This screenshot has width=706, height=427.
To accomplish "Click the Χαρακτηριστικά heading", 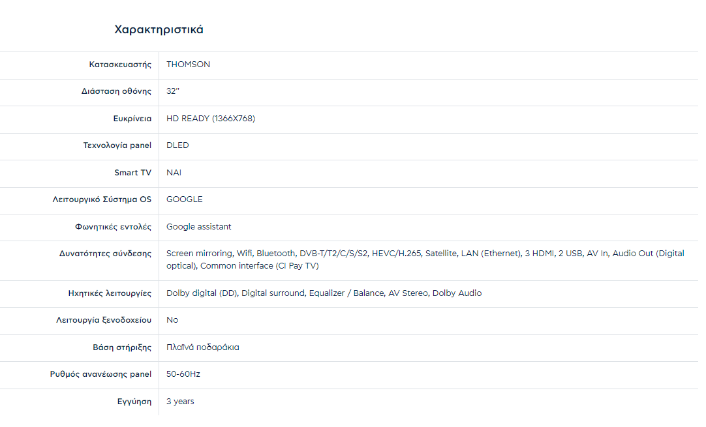I will coord(159,30).
